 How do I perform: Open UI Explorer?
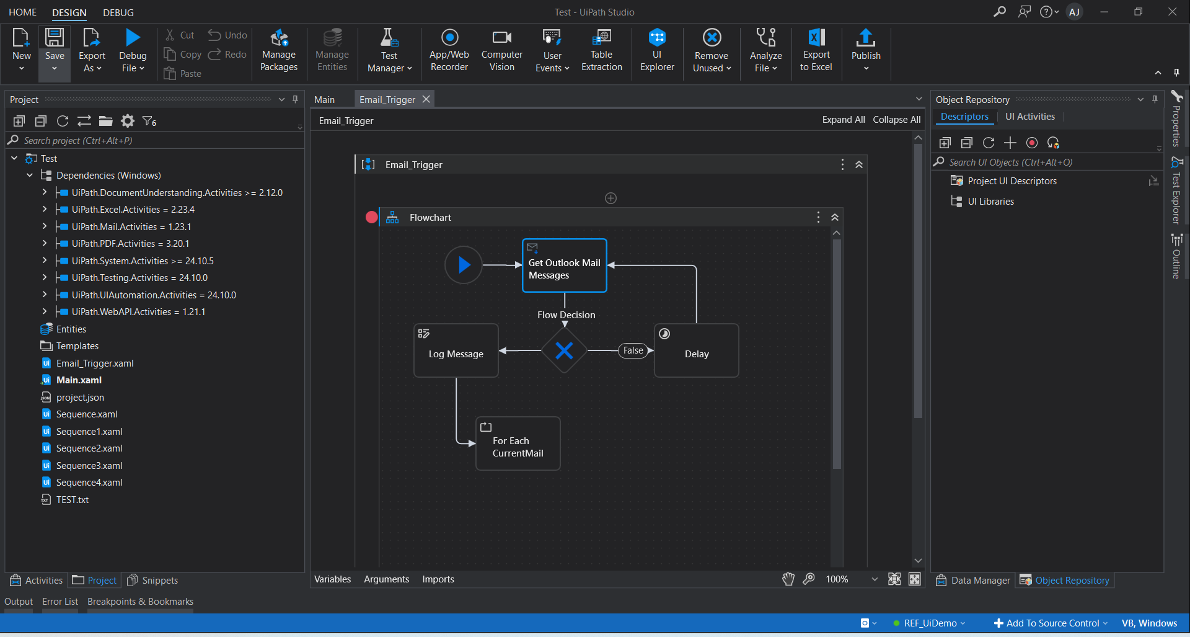pos(657,51)
